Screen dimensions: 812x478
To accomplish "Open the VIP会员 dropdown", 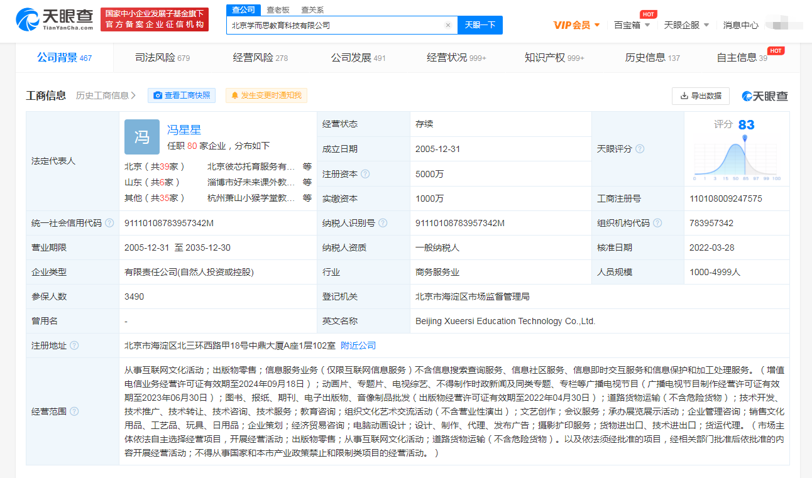I will tap(576, 25).
